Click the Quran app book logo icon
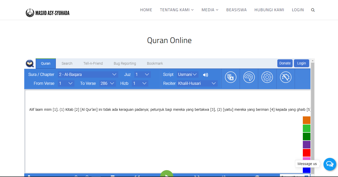The image size is (338, 177). (x=30, y=63)
